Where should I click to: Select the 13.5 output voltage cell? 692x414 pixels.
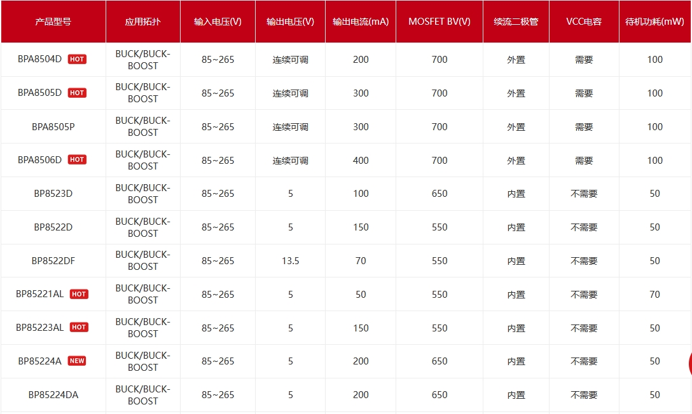(291, 261)
